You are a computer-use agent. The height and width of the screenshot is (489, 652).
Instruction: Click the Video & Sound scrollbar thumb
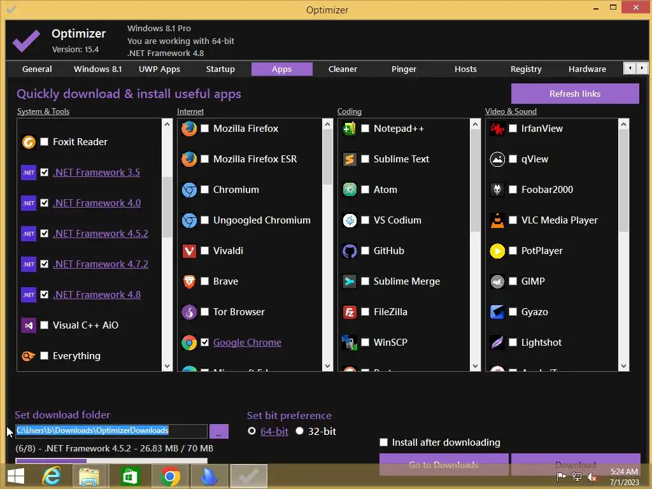coord(623,180)
